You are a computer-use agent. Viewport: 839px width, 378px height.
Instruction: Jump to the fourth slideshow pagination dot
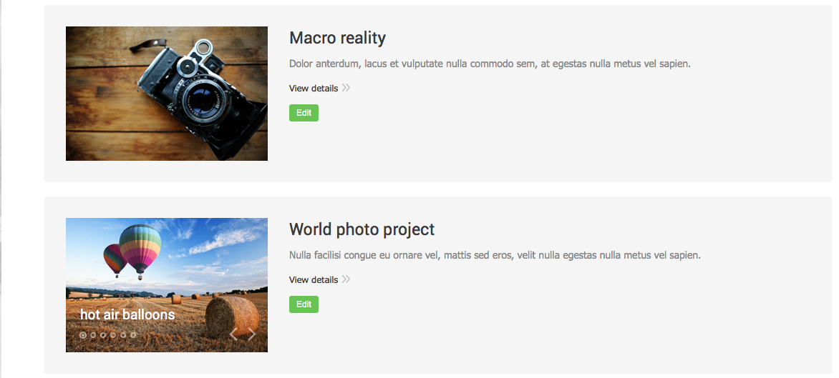point(113,334)
